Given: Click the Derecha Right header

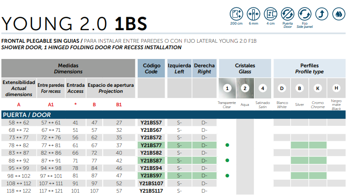Looking at the screenshot, I should [x=204, y=68].
